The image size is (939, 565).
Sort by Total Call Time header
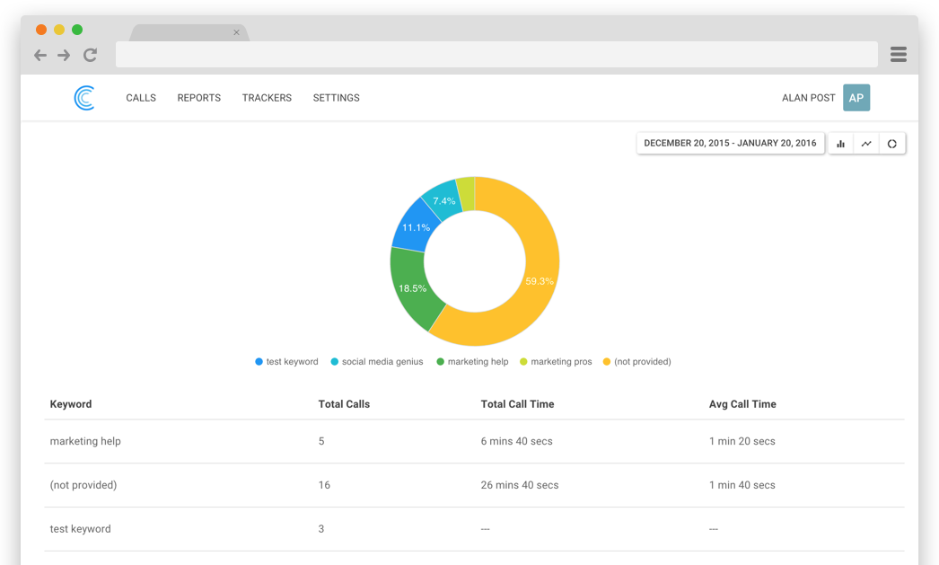coord(517,404)
